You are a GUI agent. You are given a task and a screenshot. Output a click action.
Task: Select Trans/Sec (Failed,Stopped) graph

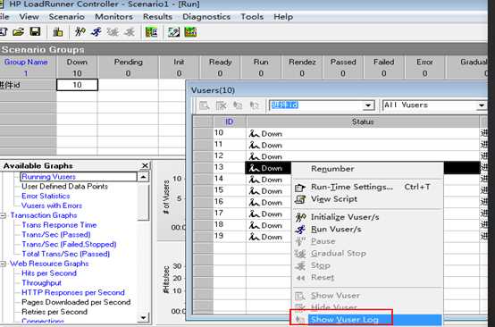69,244
